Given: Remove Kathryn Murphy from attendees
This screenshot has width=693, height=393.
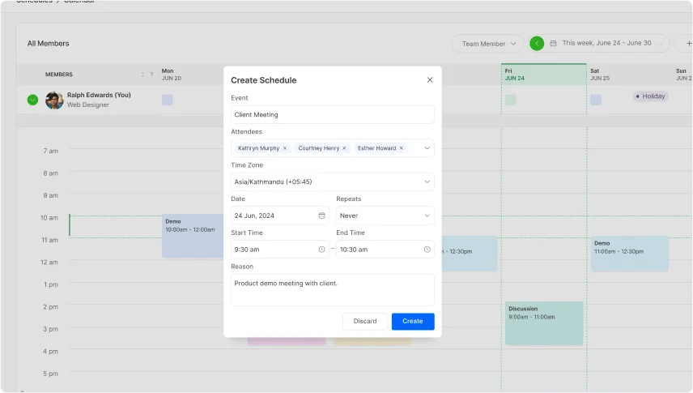Looking at the screenshot, I should pyautogui.click(x=285, y=148).
